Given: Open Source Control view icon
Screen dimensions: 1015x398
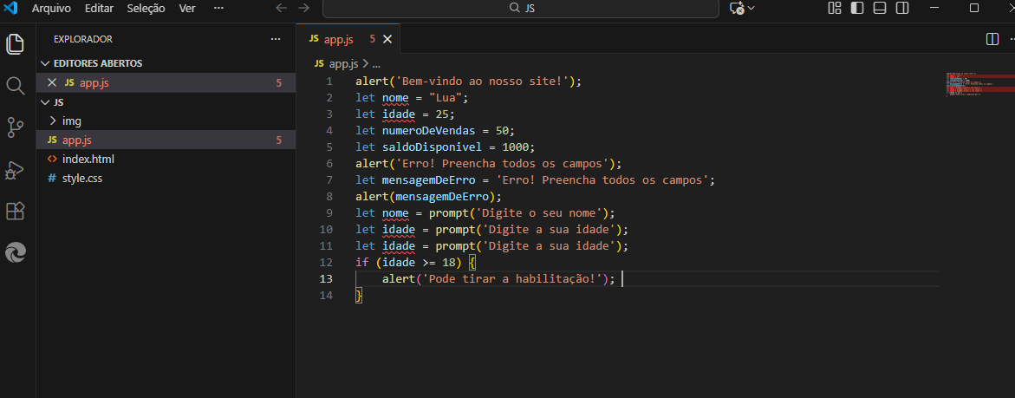Looking at the screenshot, I should tap(15, 127).
